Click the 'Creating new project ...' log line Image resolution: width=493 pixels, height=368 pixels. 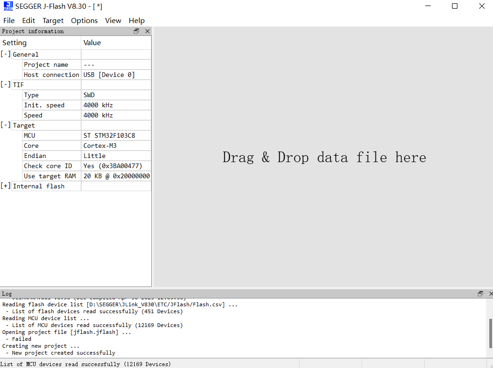point(41,346)
